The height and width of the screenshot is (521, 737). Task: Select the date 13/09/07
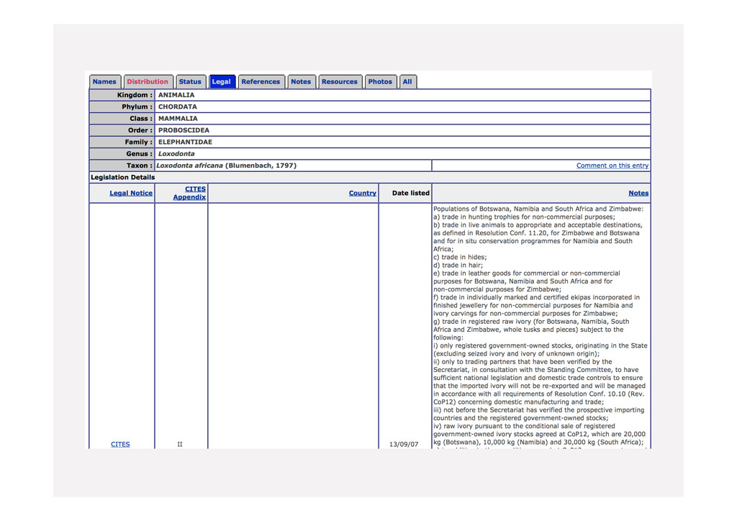coord(404,444)
